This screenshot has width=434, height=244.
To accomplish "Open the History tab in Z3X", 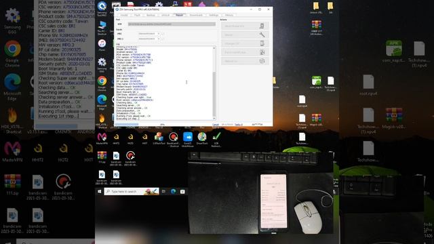I will (229, 15).
